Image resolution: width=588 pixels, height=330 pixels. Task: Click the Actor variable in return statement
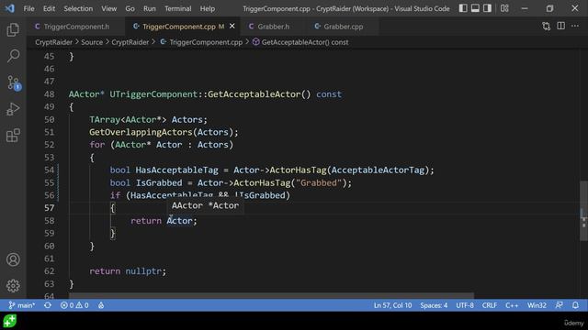179,221
